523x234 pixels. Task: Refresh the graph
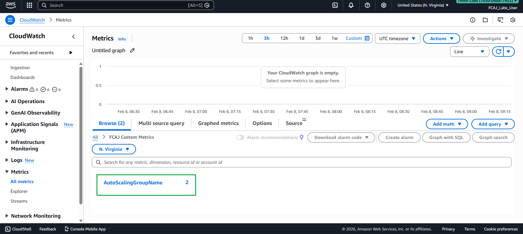pyautogui.click(x=498, y=52)
